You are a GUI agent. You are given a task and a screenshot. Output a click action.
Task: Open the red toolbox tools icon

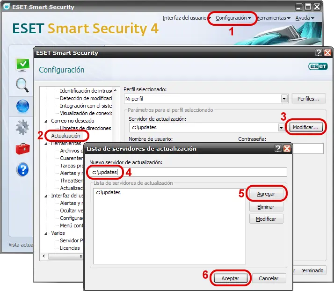click(x=22, y=149)
